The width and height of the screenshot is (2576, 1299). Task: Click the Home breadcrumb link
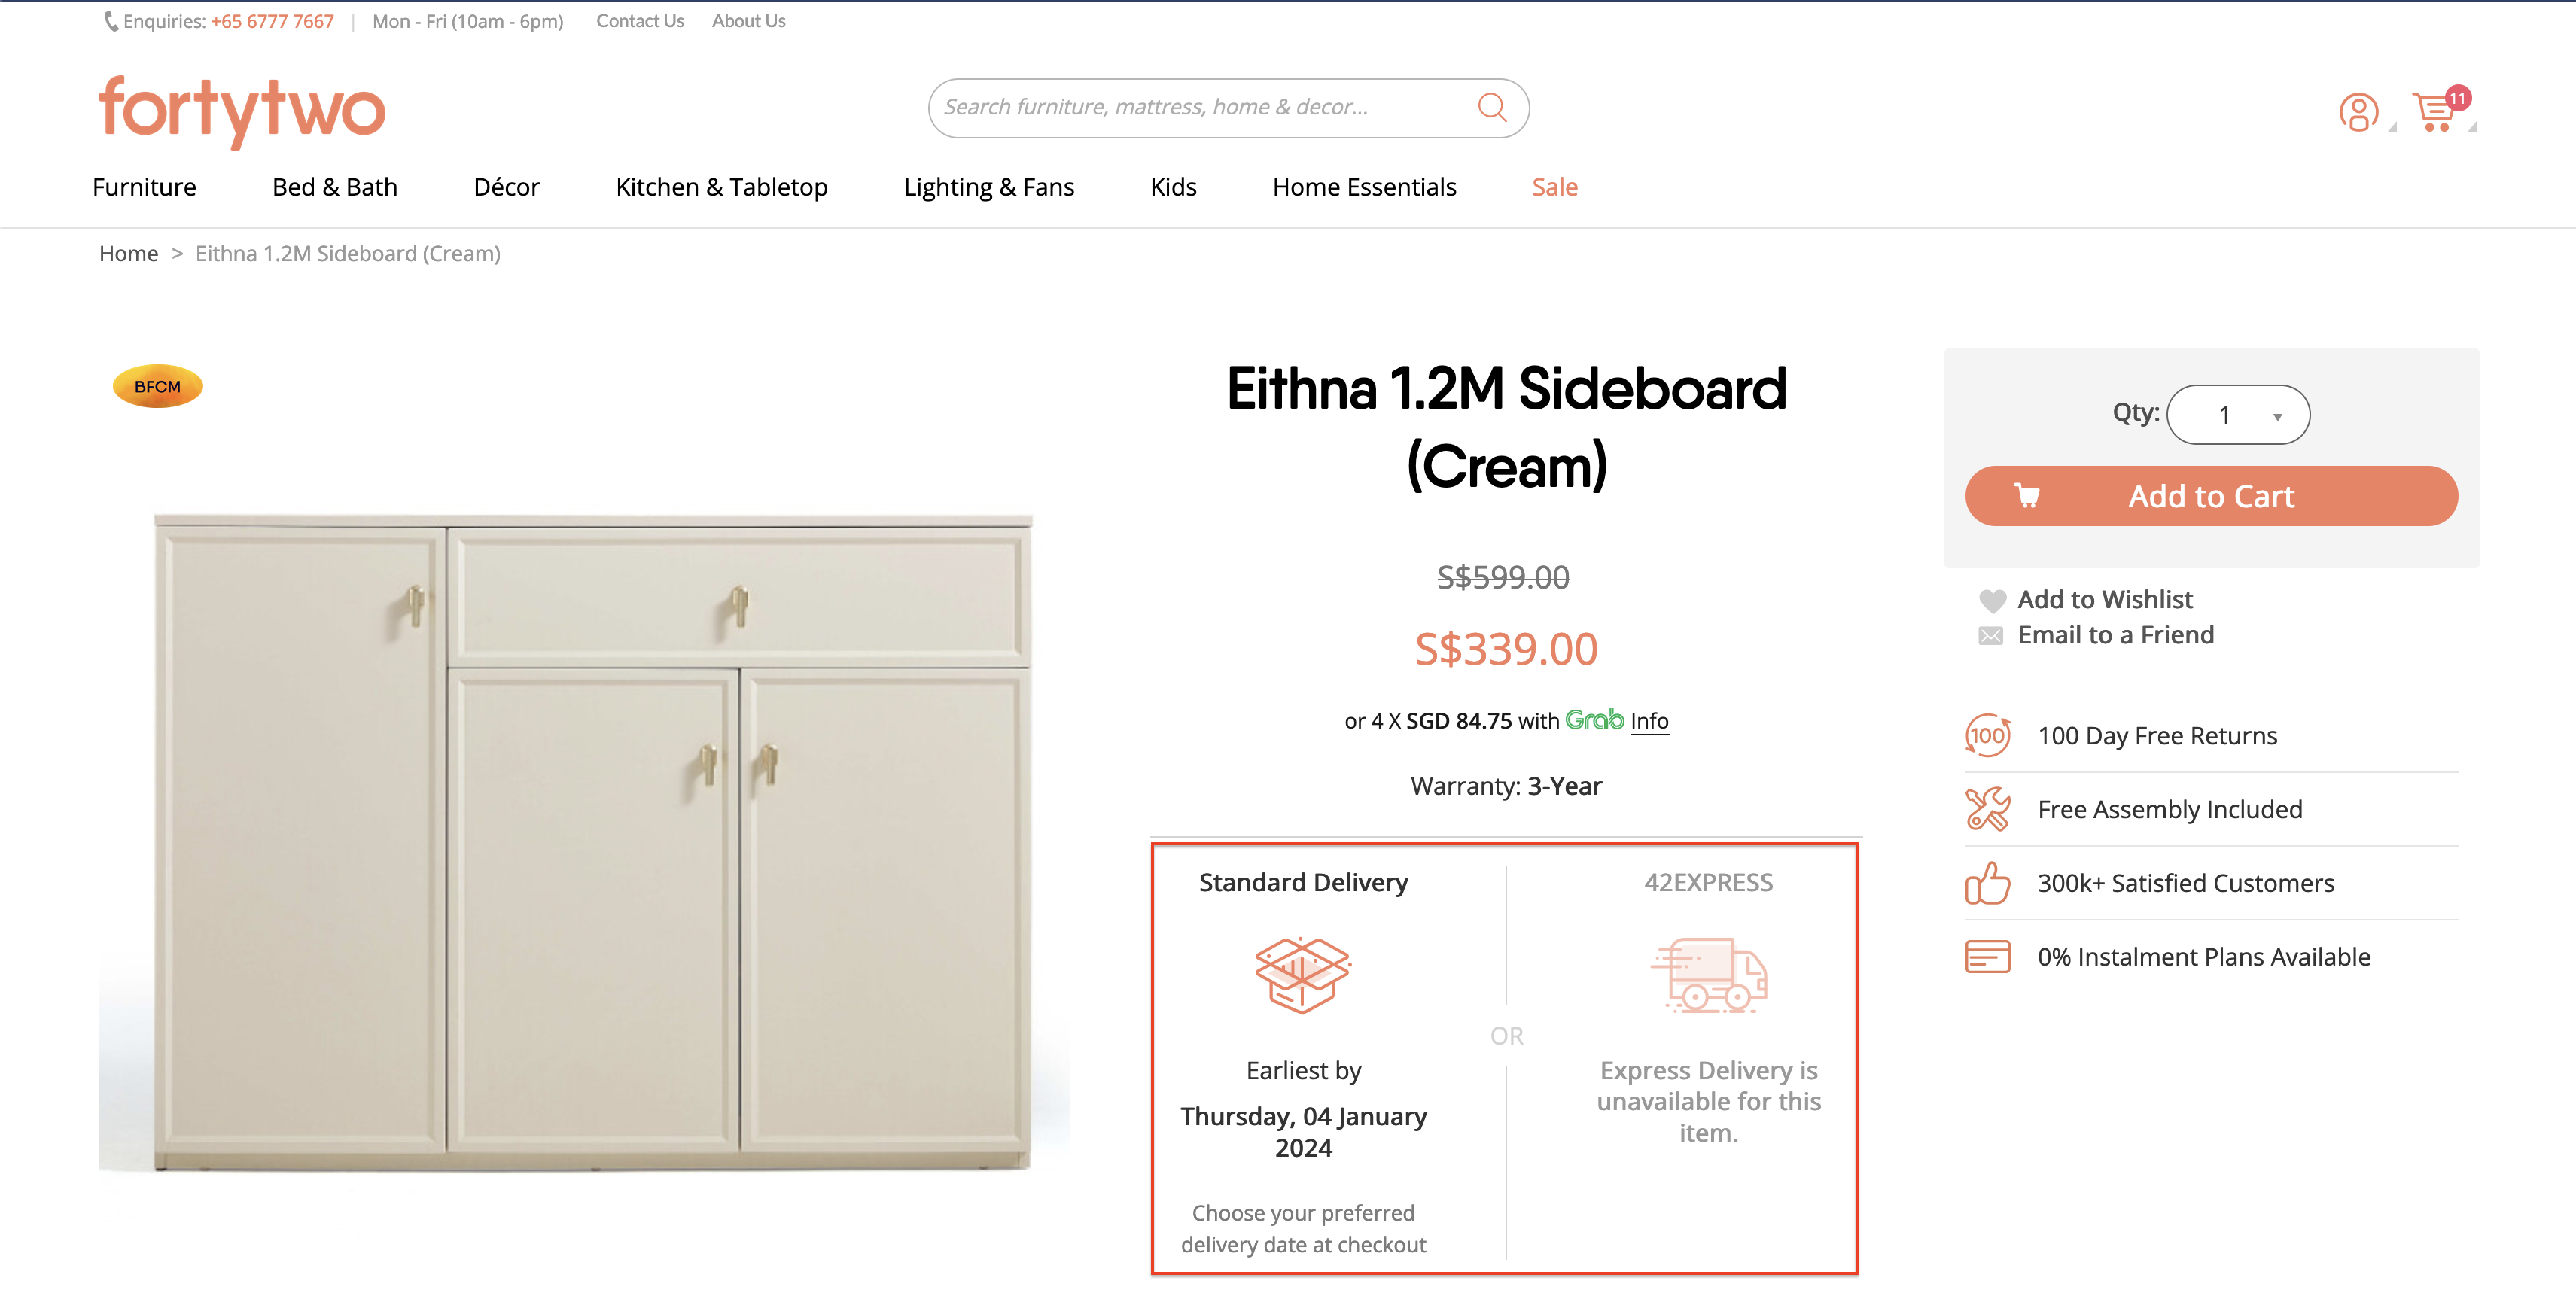(x=128, y=254)
